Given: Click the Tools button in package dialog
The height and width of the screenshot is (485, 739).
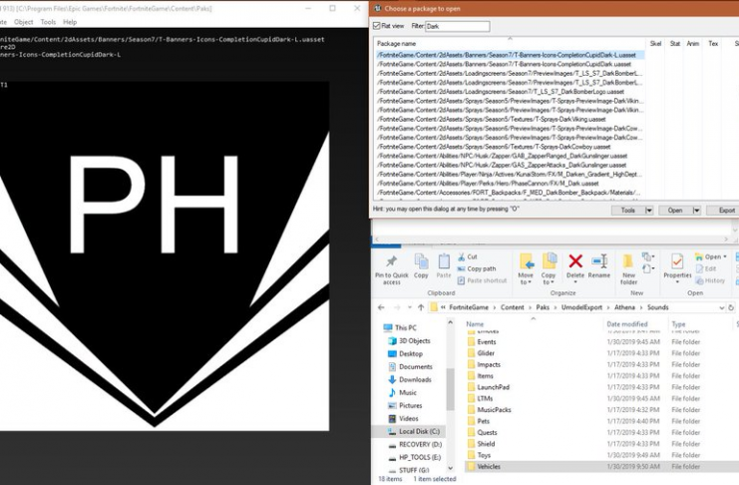Looking at the screenshot, I should [627, 211].
